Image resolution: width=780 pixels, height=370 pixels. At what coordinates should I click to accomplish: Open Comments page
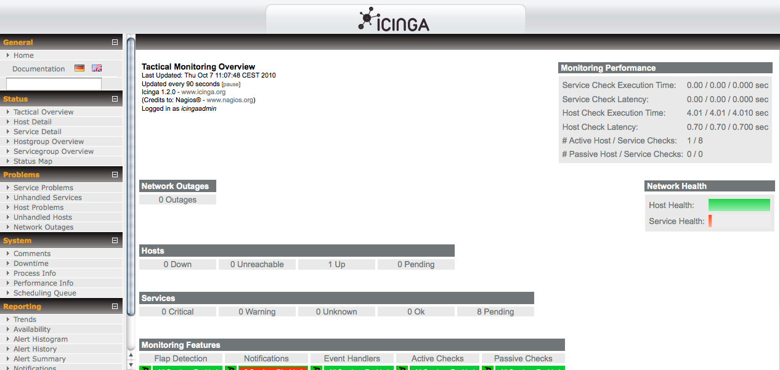[32, 254]
